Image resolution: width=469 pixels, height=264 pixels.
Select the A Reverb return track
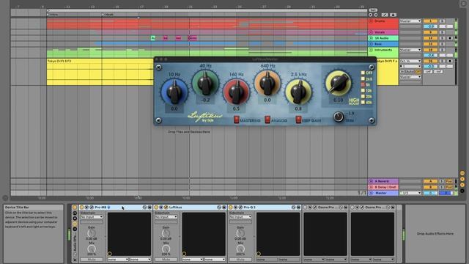click(x=383, y=181)
